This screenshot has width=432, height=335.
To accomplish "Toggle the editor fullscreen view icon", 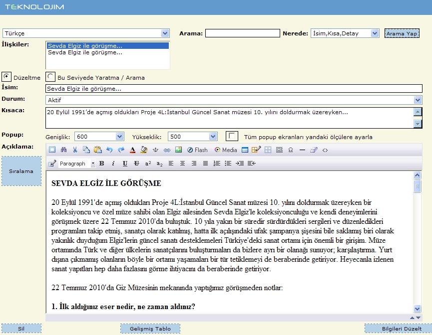I will [x=52, y=150].
